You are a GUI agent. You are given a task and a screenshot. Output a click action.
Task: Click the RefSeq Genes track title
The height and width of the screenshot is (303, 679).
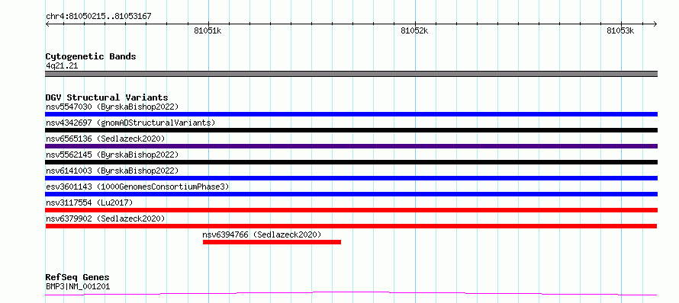click(78, 277)
